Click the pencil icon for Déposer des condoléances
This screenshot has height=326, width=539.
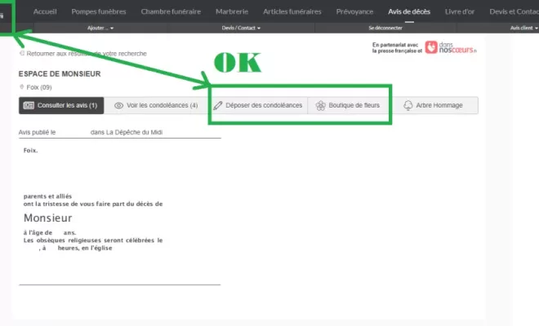point(217,105)
